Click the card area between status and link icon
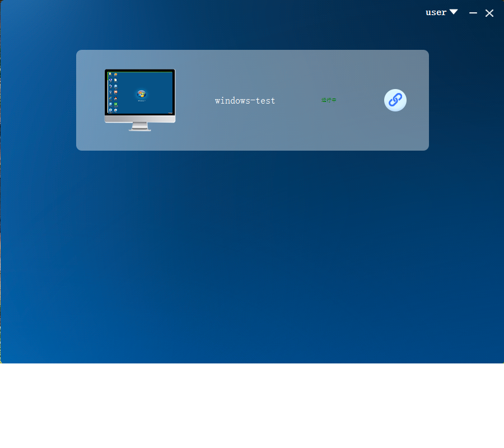The height and width of the screenshot is (448, 504). tap(360, 101)
